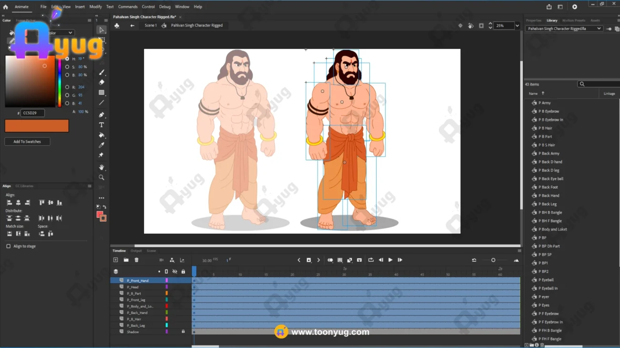Open the Modify menu

(x=95, y=7)
